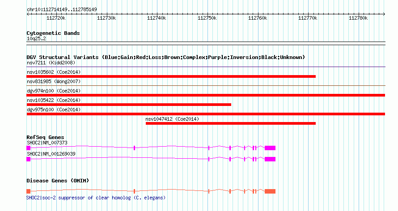The image size is (398, 211).
Task: Click the RefSeq Genes track title
Action: [45, 137]
